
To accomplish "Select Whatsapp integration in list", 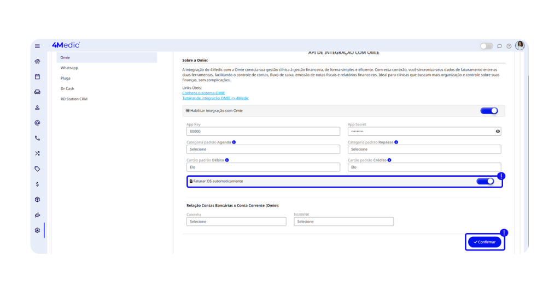I will click(69, 68).
